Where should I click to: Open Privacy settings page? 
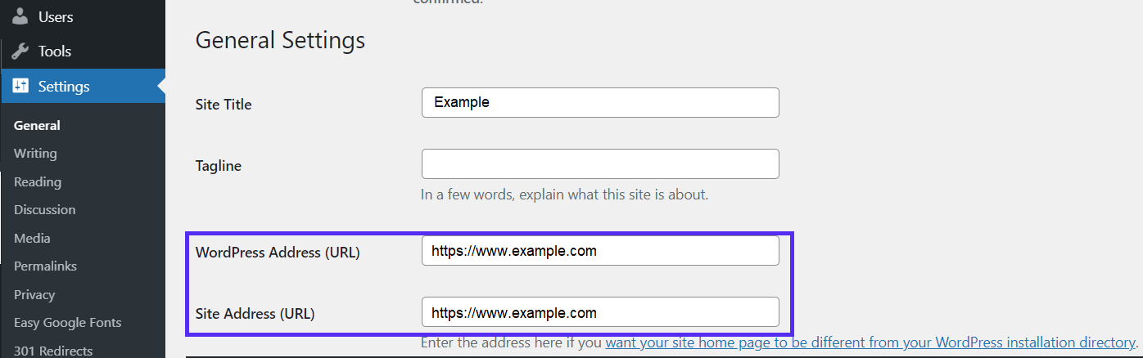pyautogui.click(x=34, y=295)
